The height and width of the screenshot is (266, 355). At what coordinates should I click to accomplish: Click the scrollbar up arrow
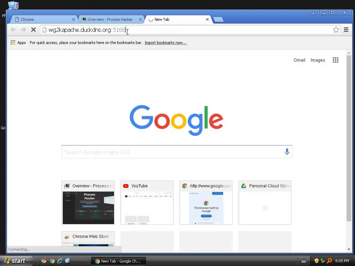point(349,53)
